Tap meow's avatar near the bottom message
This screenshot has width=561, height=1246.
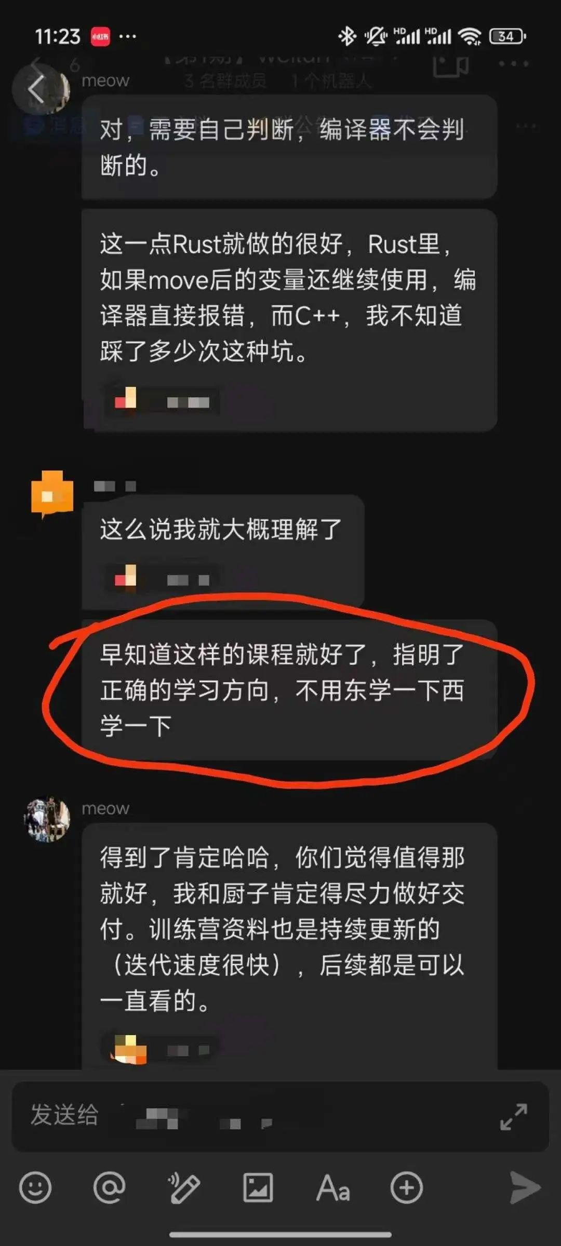coord(47,819)
